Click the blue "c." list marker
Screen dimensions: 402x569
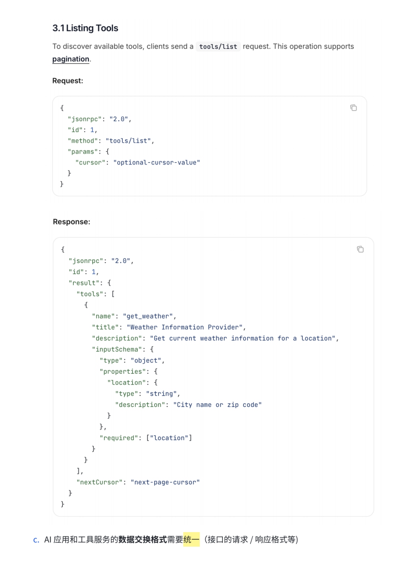36,540
